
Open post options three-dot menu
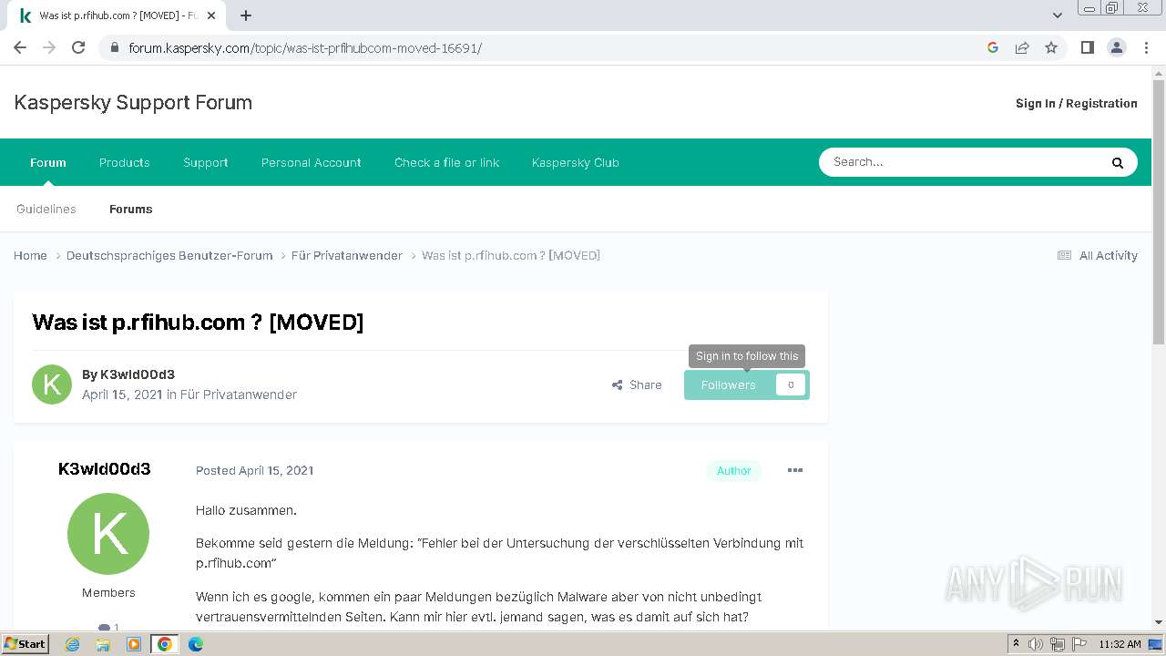click(795, 470)
